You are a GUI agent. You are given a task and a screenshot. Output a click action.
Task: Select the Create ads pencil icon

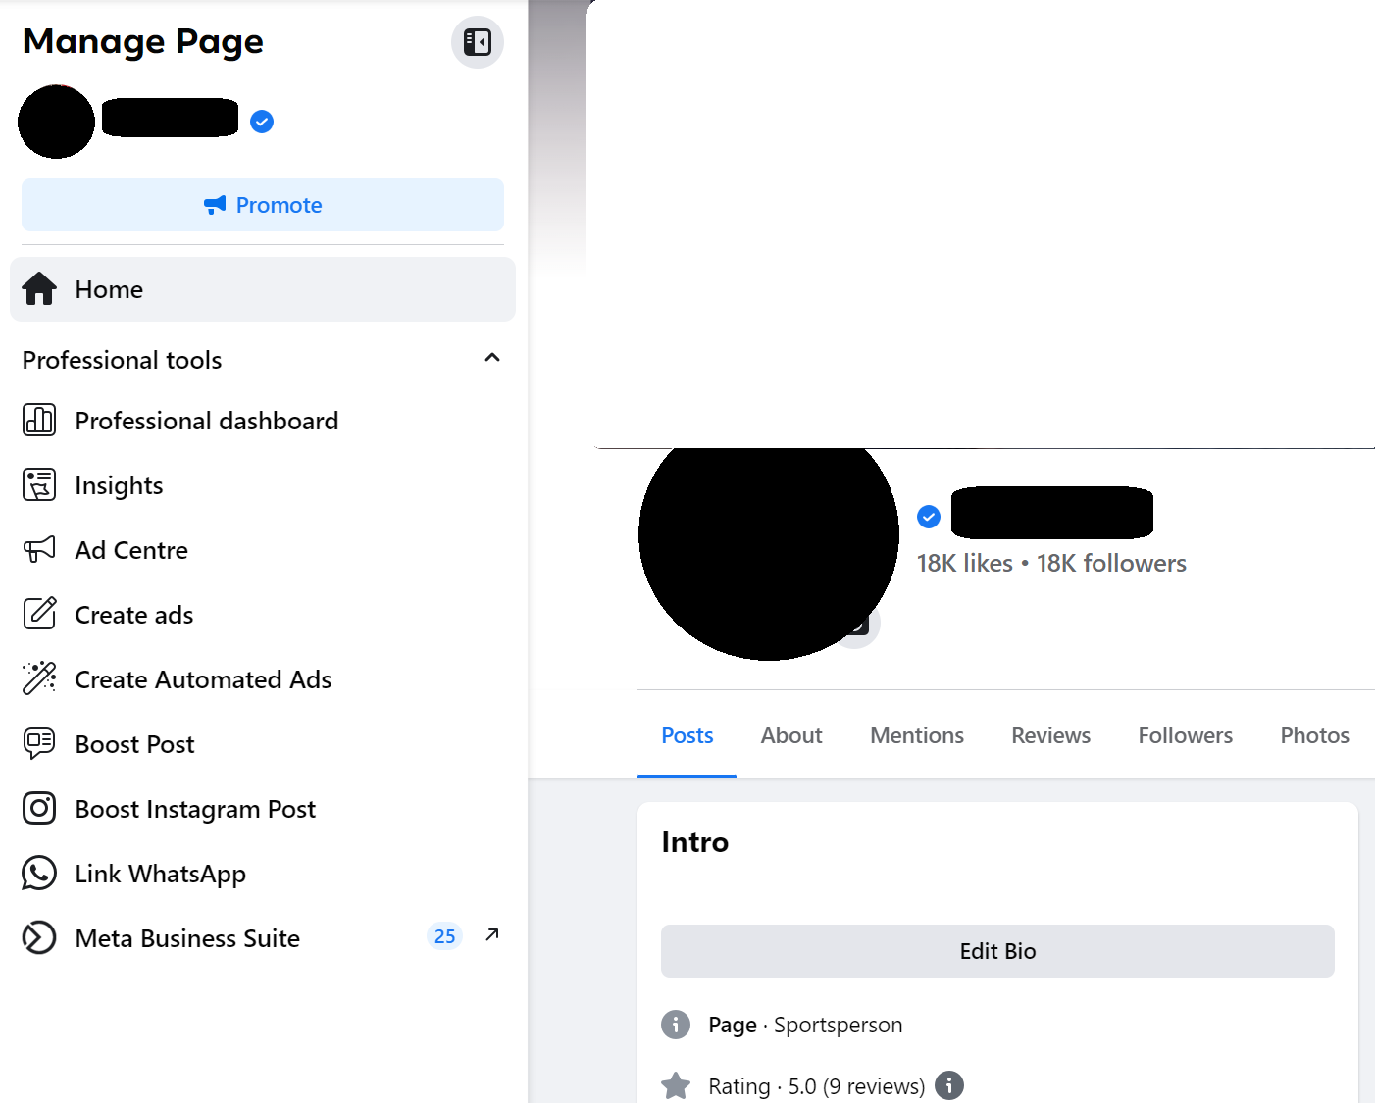pyautogui.click(x=39, y=614)
